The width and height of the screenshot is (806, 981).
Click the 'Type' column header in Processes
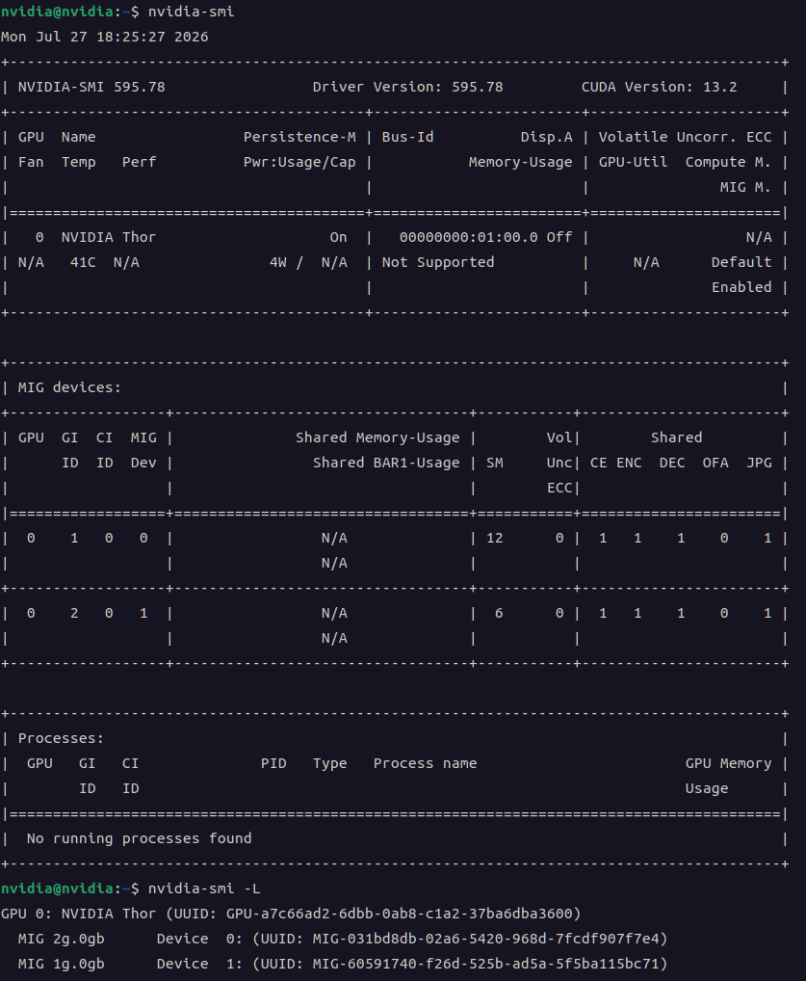329,763
